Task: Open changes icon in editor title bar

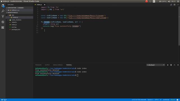Action: tap(171, 5)
